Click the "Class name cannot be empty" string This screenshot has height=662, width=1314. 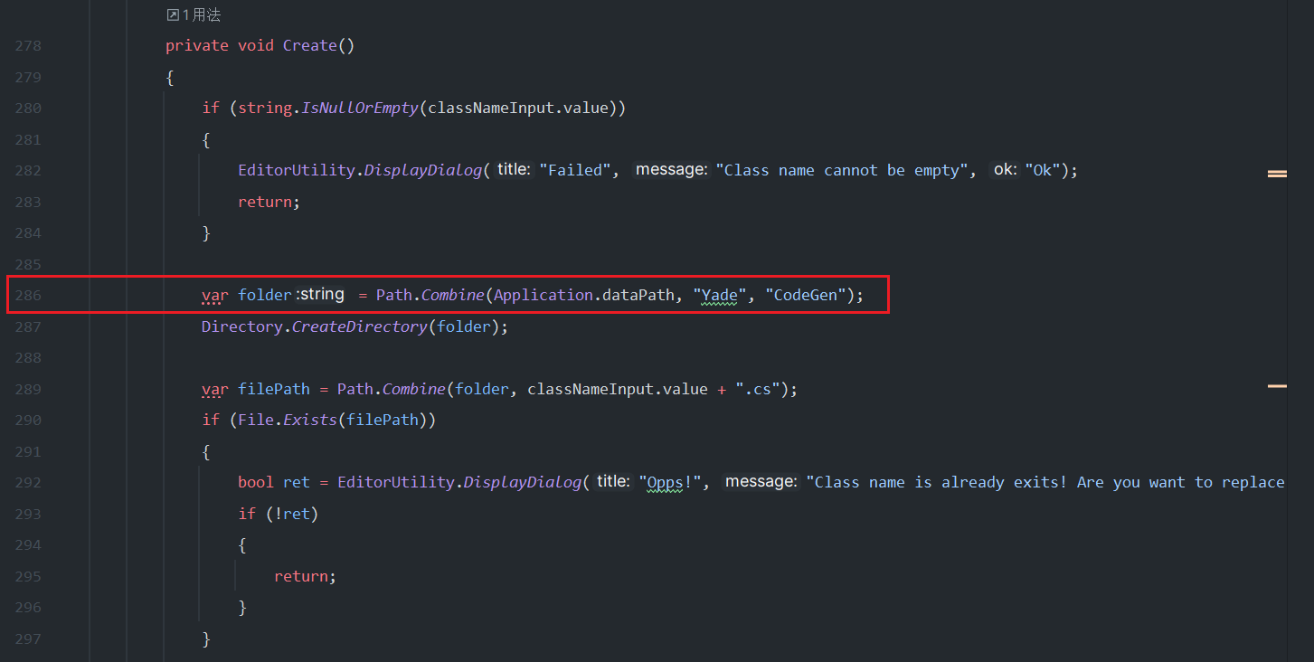coord(842,170)
